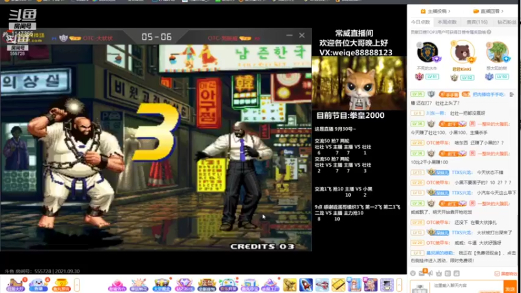This screenshot has width=521, height=293.
Task: Open the 星图 full-site list icon
Action: (x=206, y=285)
